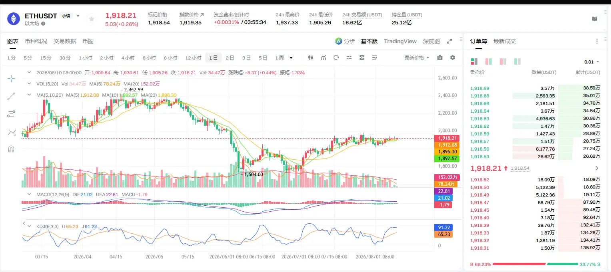
Task: Click the left scroll arrow in KDJ pane
Action: point(24,224)
